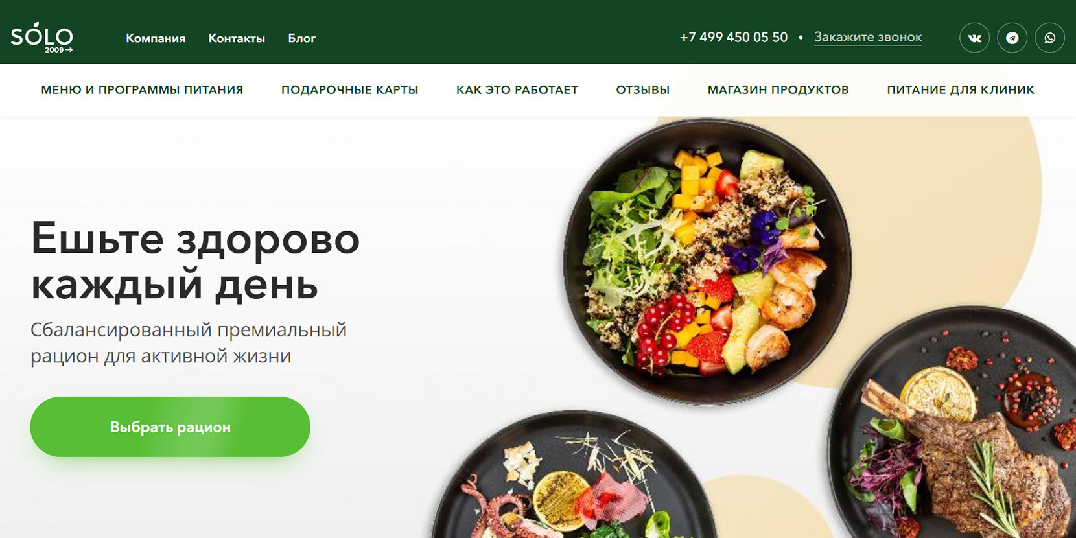Open the Telegram icon in header
Image resolution: width=1076 pixels, height=538 pixels.
(x=1012, y=38)
